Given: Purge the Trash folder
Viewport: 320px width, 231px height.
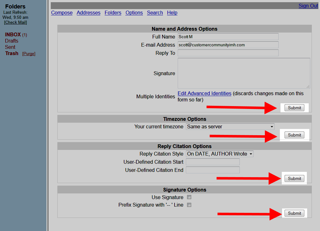Looking at the screenshot, I should [29, 54].
